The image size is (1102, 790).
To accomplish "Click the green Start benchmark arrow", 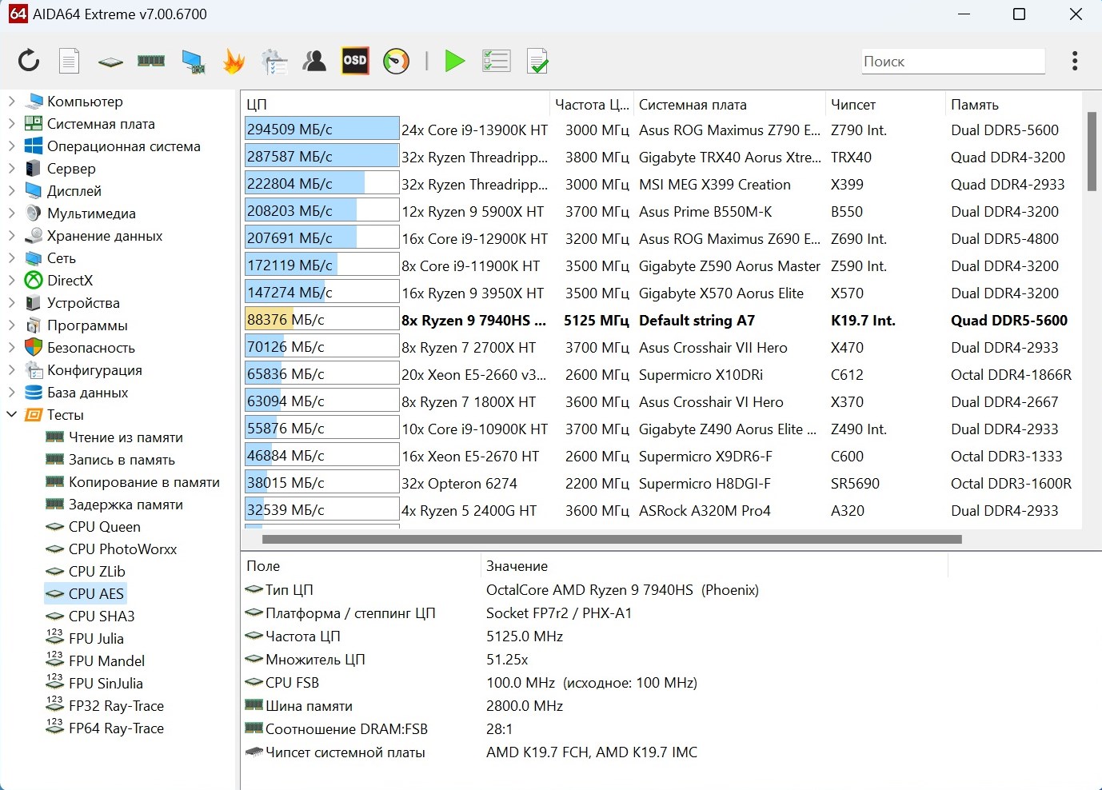I will click(x=455, y=61).
